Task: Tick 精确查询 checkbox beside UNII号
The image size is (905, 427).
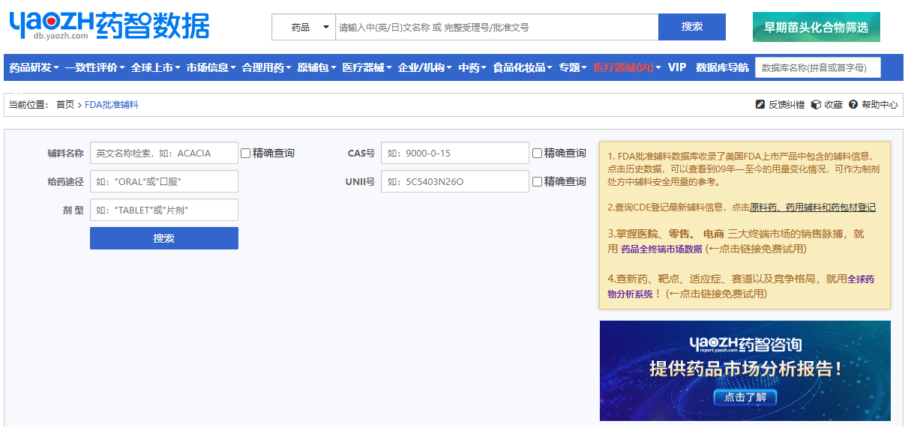Action: 537,181
